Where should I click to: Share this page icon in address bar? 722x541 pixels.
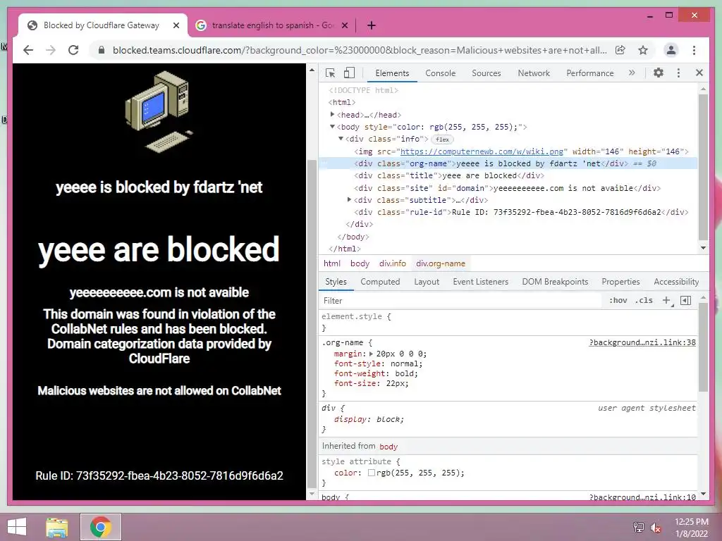pyautogui.click(x=620, y=50)
